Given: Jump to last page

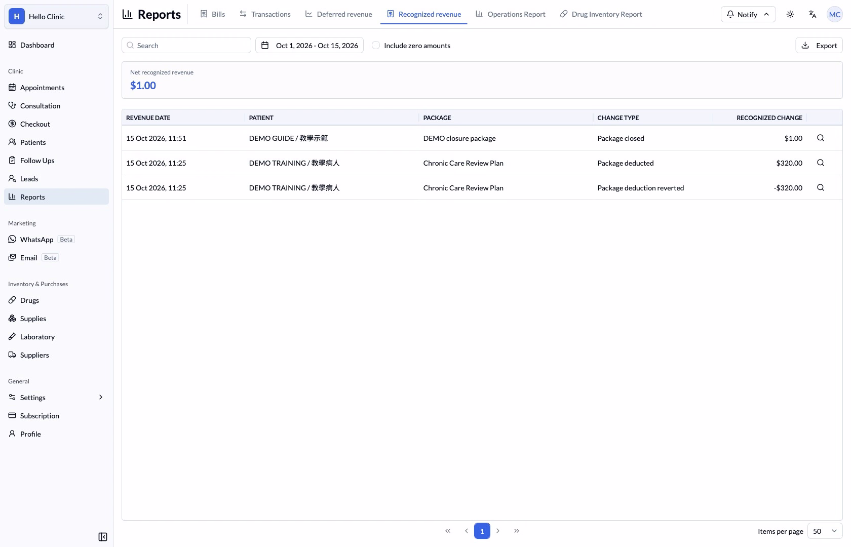Looking at the screenshot, I should 516,531.
